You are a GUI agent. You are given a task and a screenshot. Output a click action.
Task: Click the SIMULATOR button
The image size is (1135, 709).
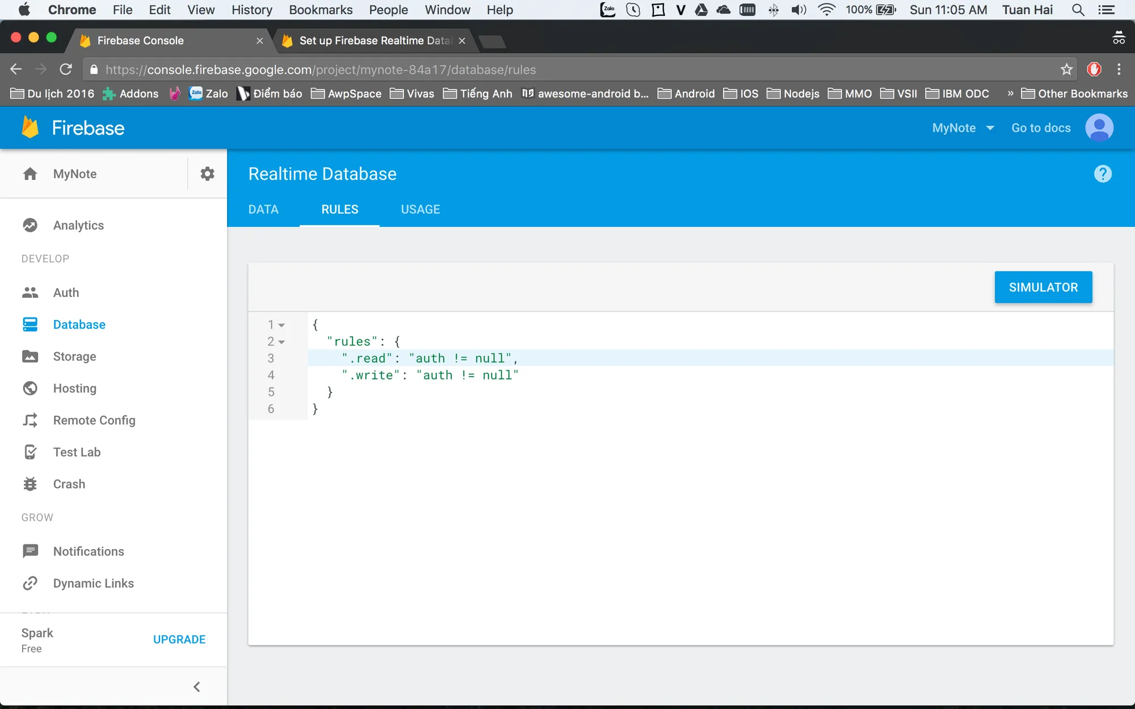click(x=1042, y=288)
